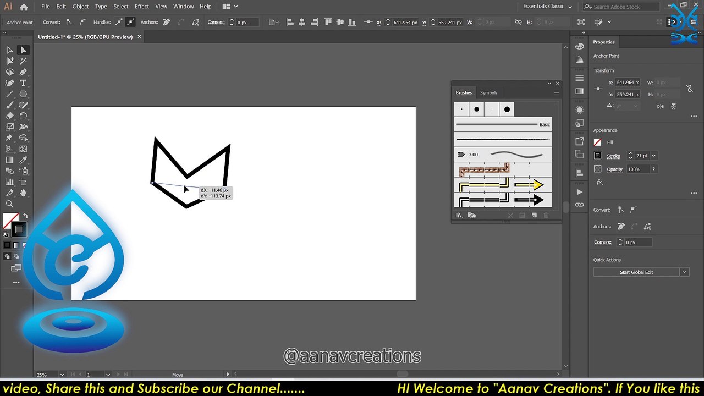This screenshot has width=704, height=396.
Task: Click the Fill swatch in Appearance
Action: click(598, 142)
